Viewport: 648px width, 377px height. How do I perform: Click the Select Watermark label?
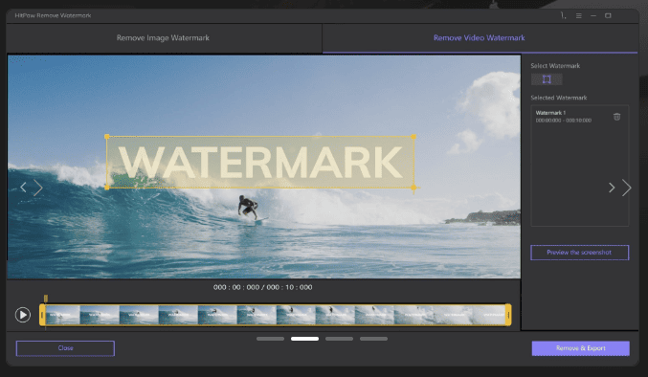tap(555, 66)
